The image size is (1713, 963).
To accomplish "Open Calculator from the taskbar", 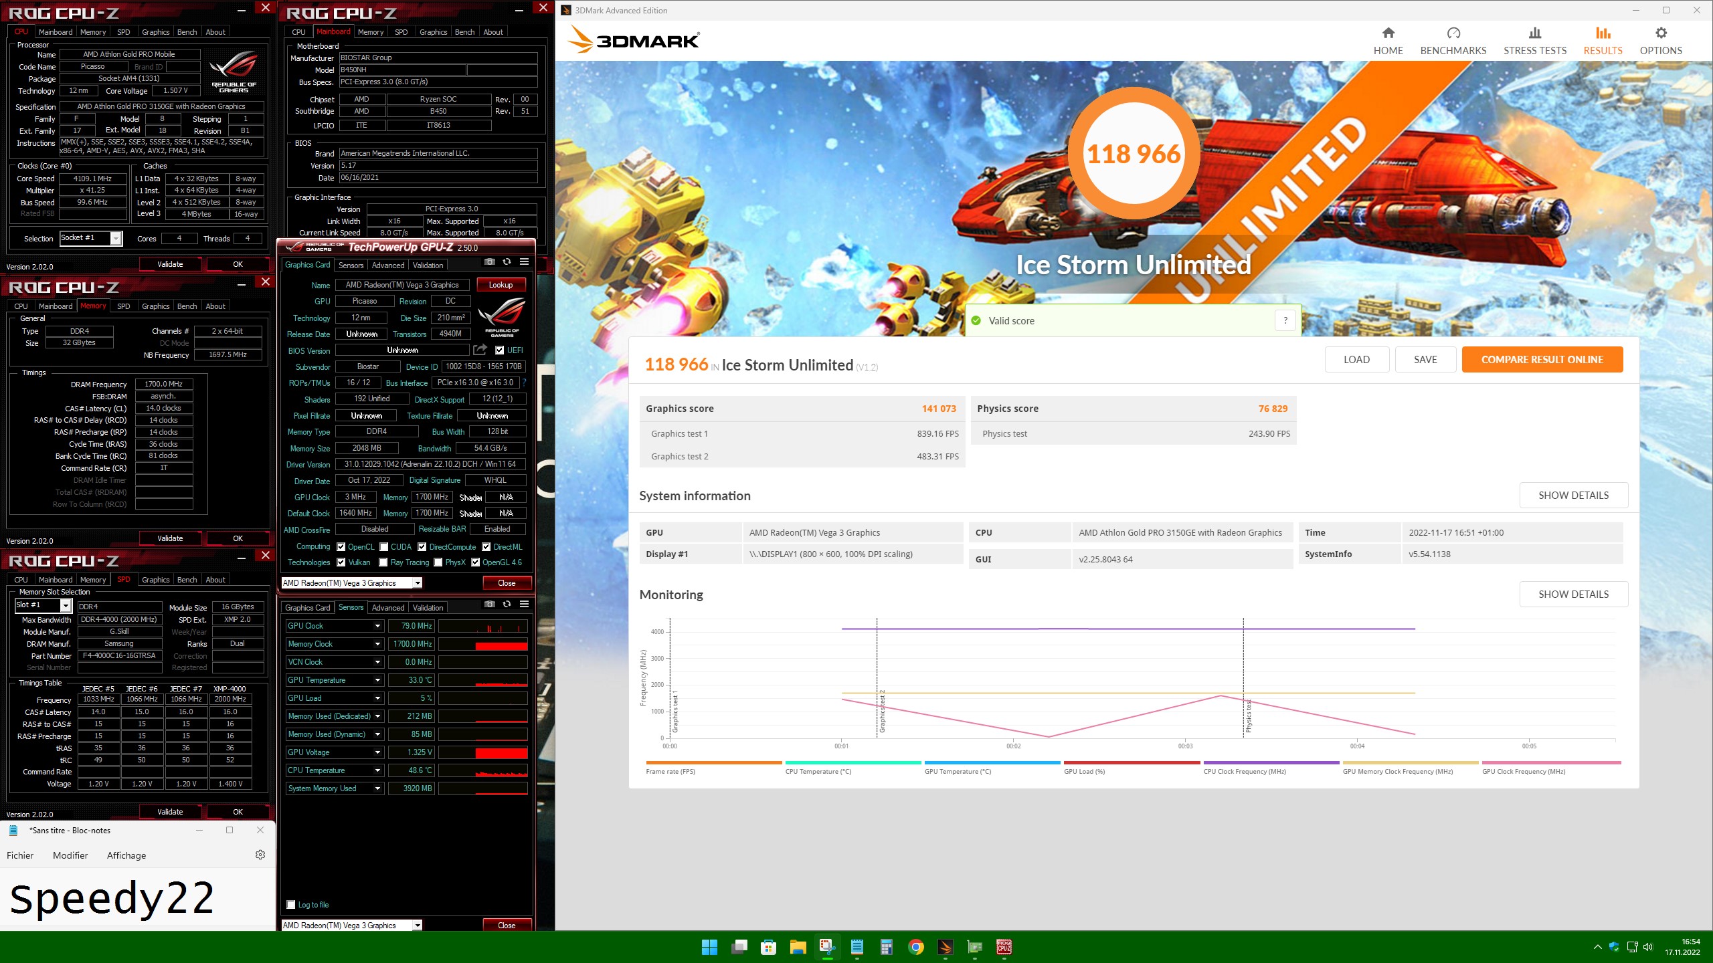I will click(887, 947).
